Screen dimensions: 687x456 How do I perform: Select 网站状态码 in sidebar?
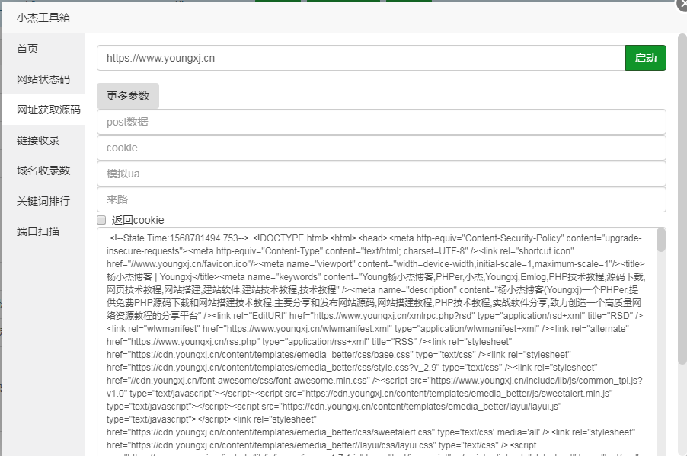(43, 79)
